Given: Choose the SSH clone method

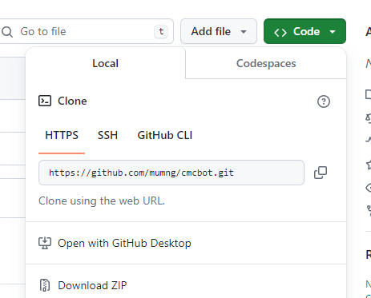Looking at the screenshot, I should click(107, 135).
